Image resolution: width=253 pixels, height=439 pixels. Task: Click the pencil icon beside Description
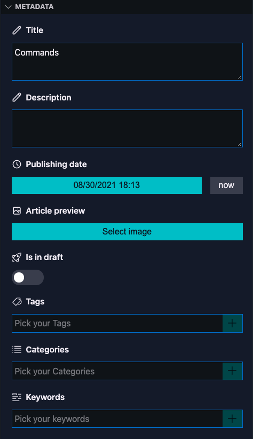[17, 97]
